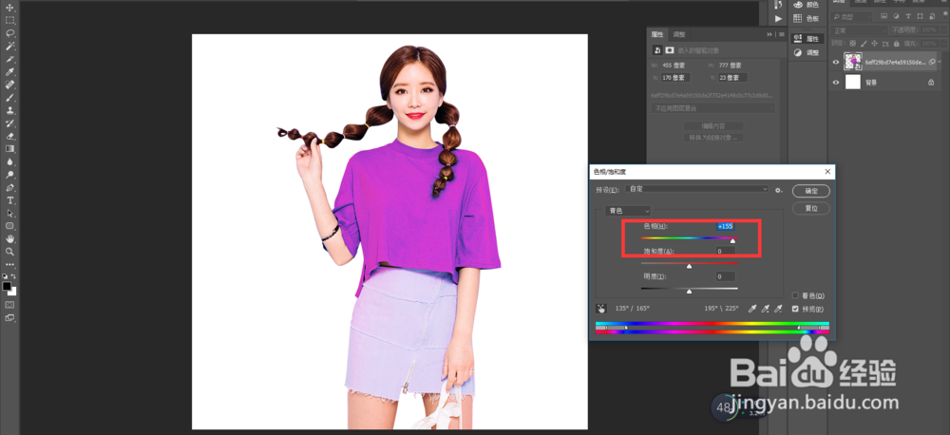This screenshot has width=950, height=435.
Task: Select the History Brush tool
Action: pyautogui.click(x=9, y=123)
